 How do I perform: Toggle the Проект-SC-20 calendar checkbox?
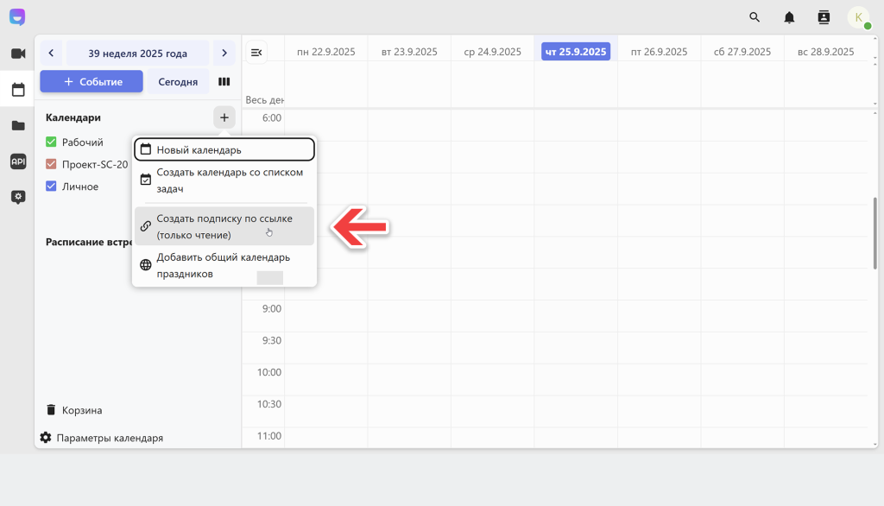tap(52, 164)
